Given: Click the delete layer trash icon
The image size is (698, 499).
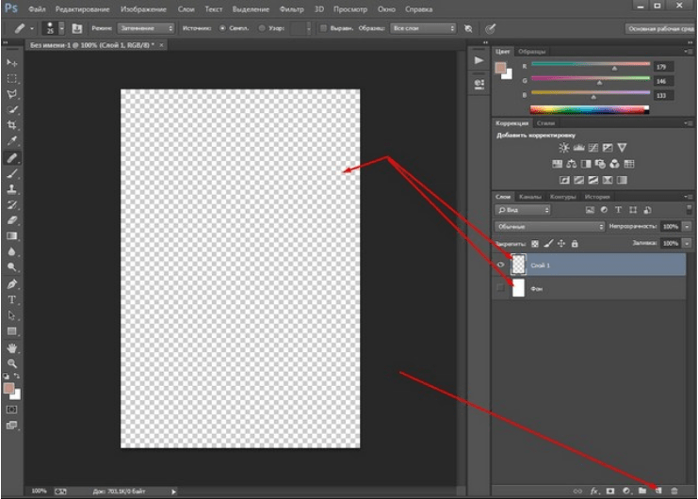Looking at the screenshot, I should tap(674, 491).
